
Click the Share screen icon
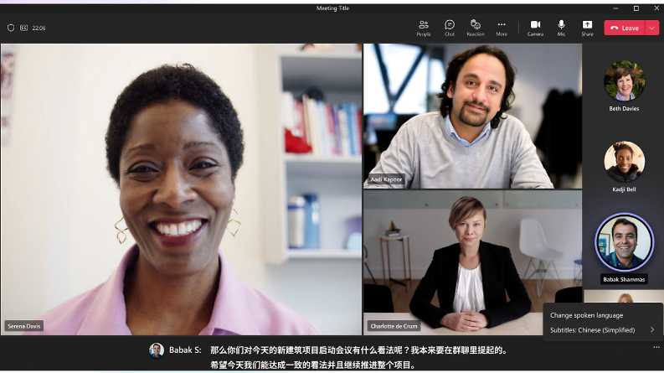tap(587, 27)
